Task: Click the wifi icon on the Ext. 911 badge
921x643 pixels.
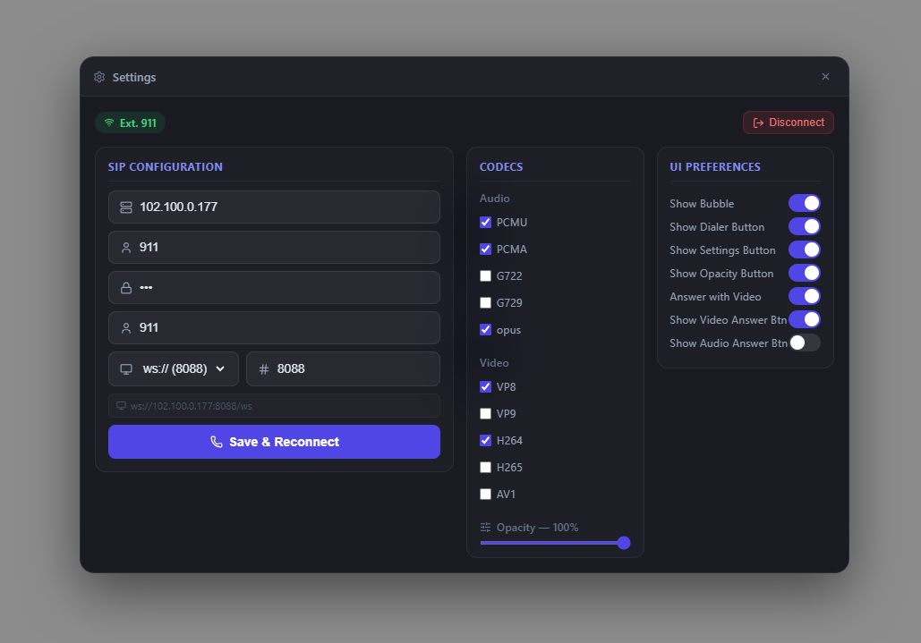Action: (109, 122)
